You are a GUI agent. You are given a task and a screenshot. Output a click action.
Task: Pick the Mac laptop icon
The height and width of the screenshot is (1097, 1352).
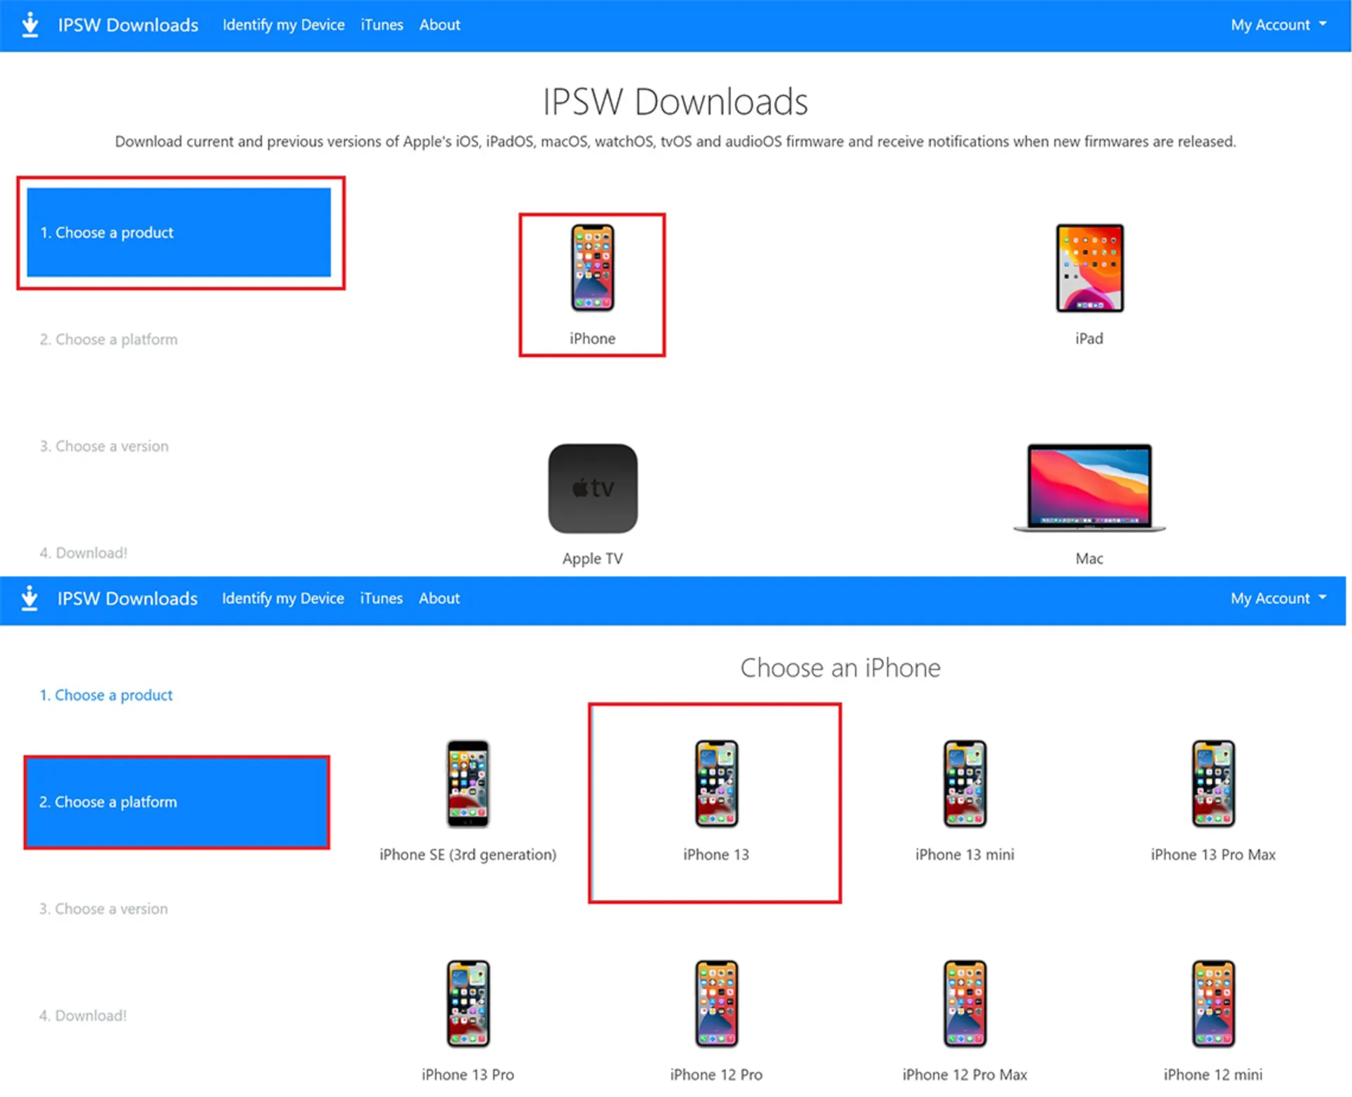(1089, 488)
